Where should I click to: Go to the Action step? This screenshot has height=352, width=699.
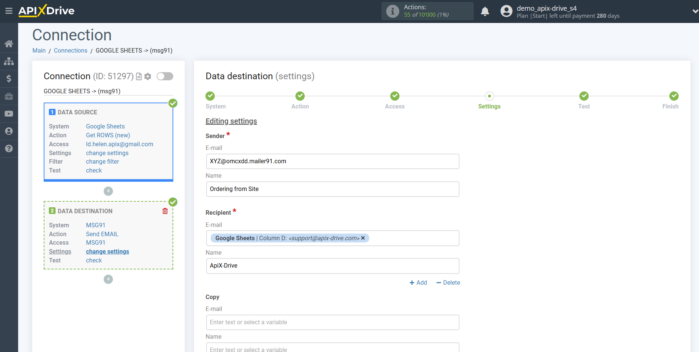click(300, 96)
